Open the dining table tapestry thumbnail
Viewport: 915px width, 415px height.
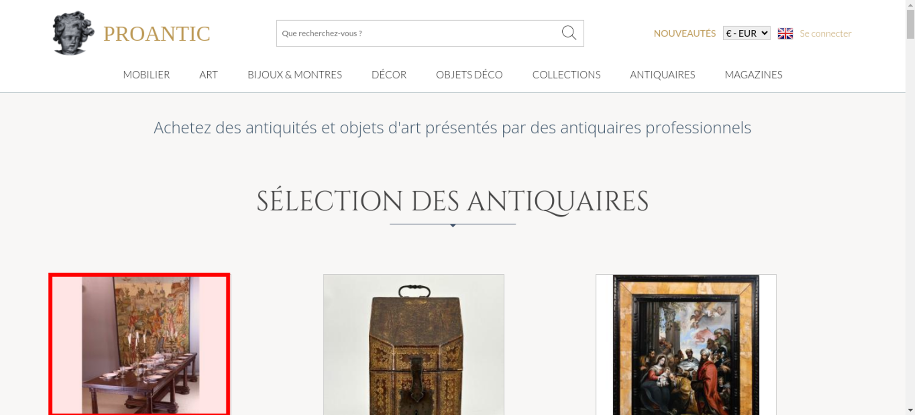coord(139,344)
